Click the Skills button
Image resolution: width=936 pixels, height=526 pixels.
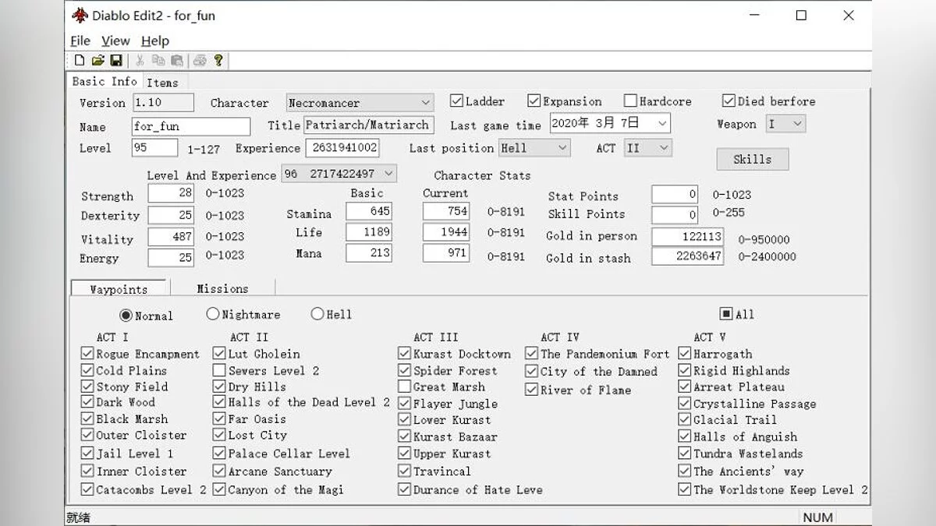pos(752,159)
